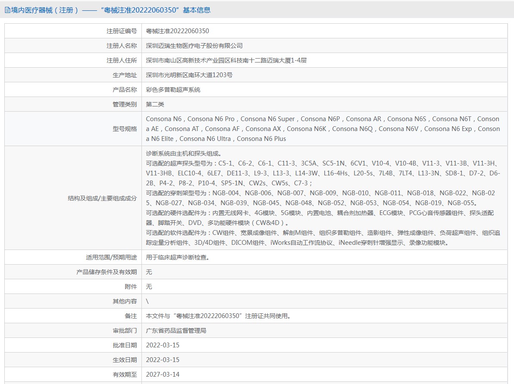
Task: Click the 审批部门 label
Action: coord(125,331)
